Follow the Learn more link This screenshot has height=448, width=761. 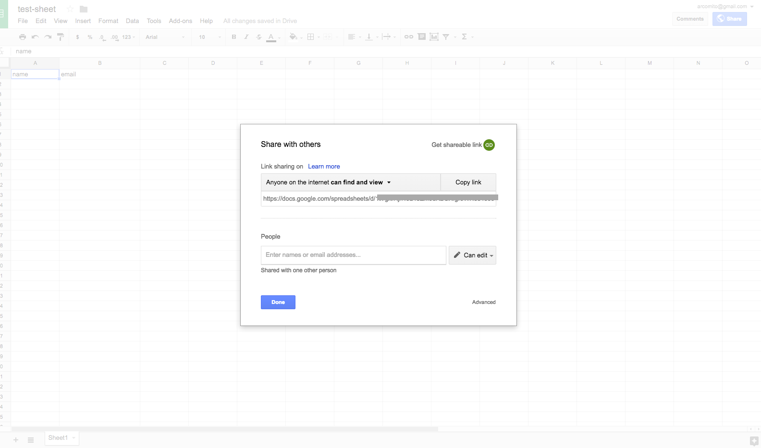tap(324, 167)
